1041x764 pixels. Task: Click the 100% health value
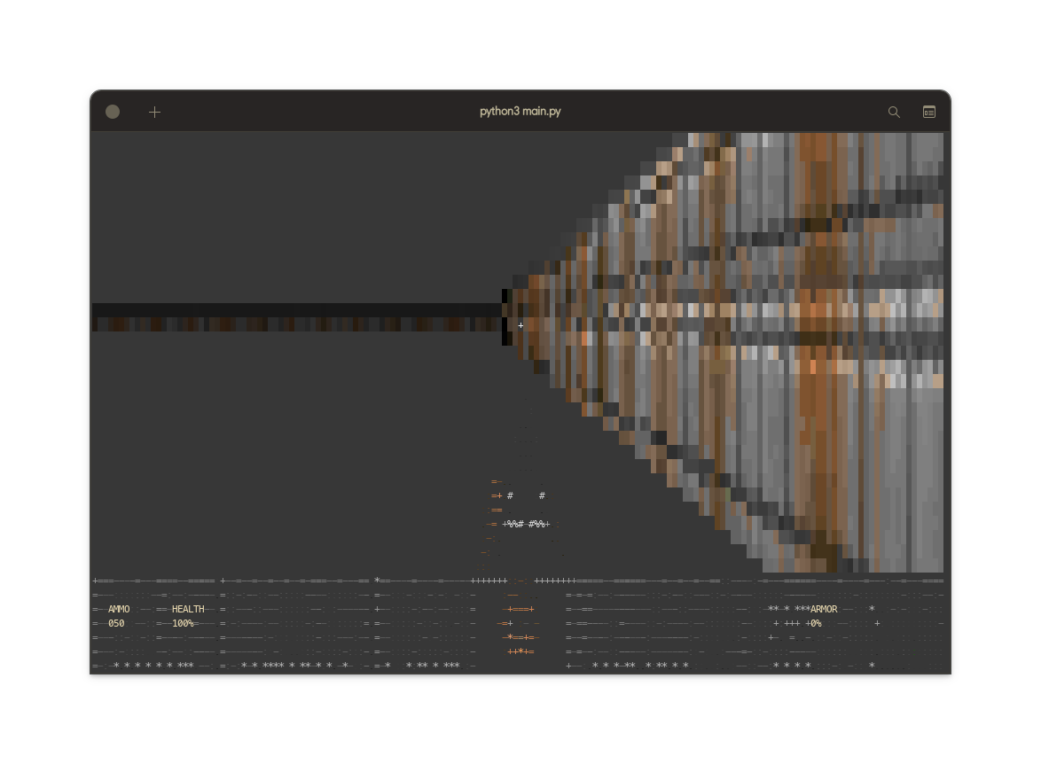(x=183, y=624)
